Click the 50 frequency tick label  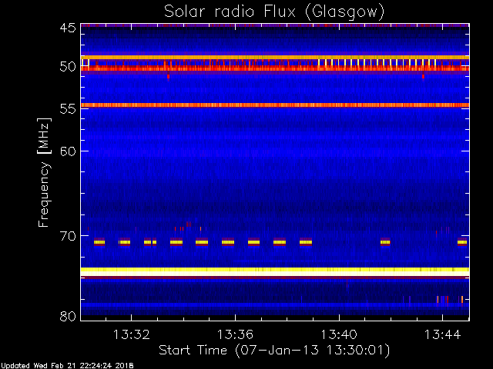(68, 67)
